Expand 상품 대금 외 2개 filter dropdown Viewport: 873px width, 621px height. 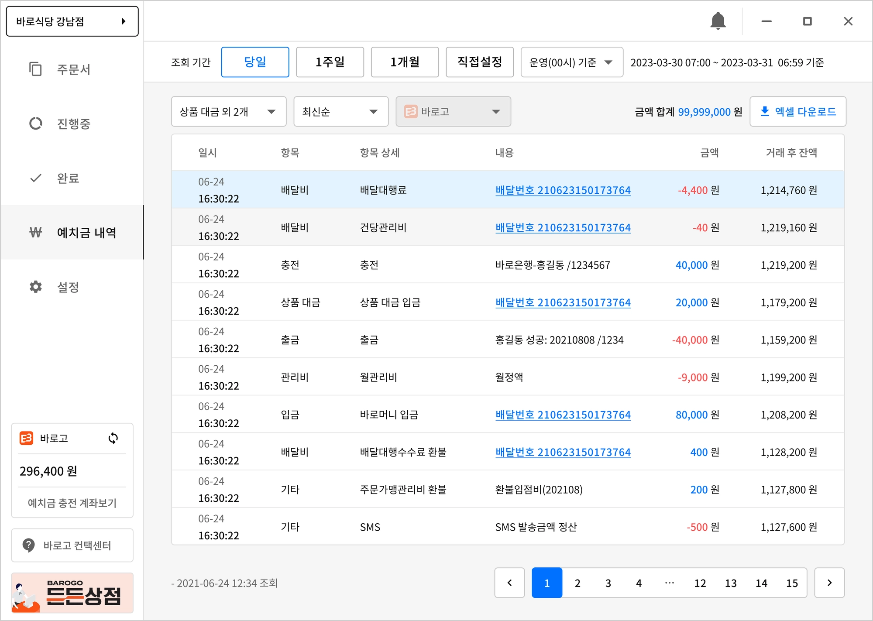(229, 112)
